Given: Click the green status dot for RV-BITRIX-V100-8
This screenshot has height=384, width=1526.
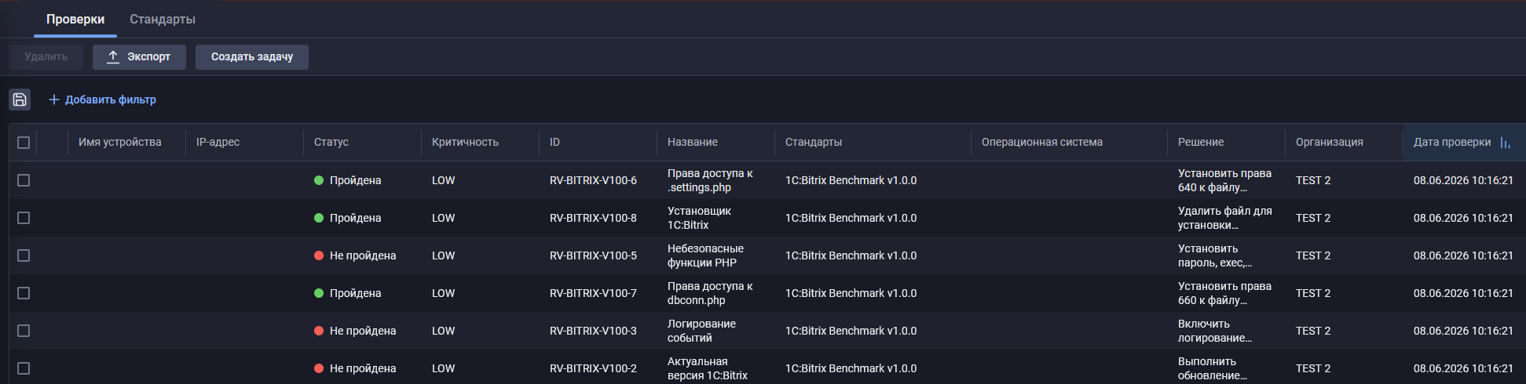Looking at the screenshot, I should pyautogui.click(x=319, y=218).
